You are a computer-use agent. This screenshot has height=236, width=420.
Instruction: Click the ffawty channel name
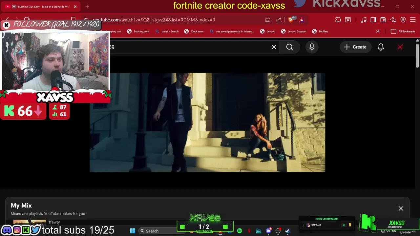54,222
